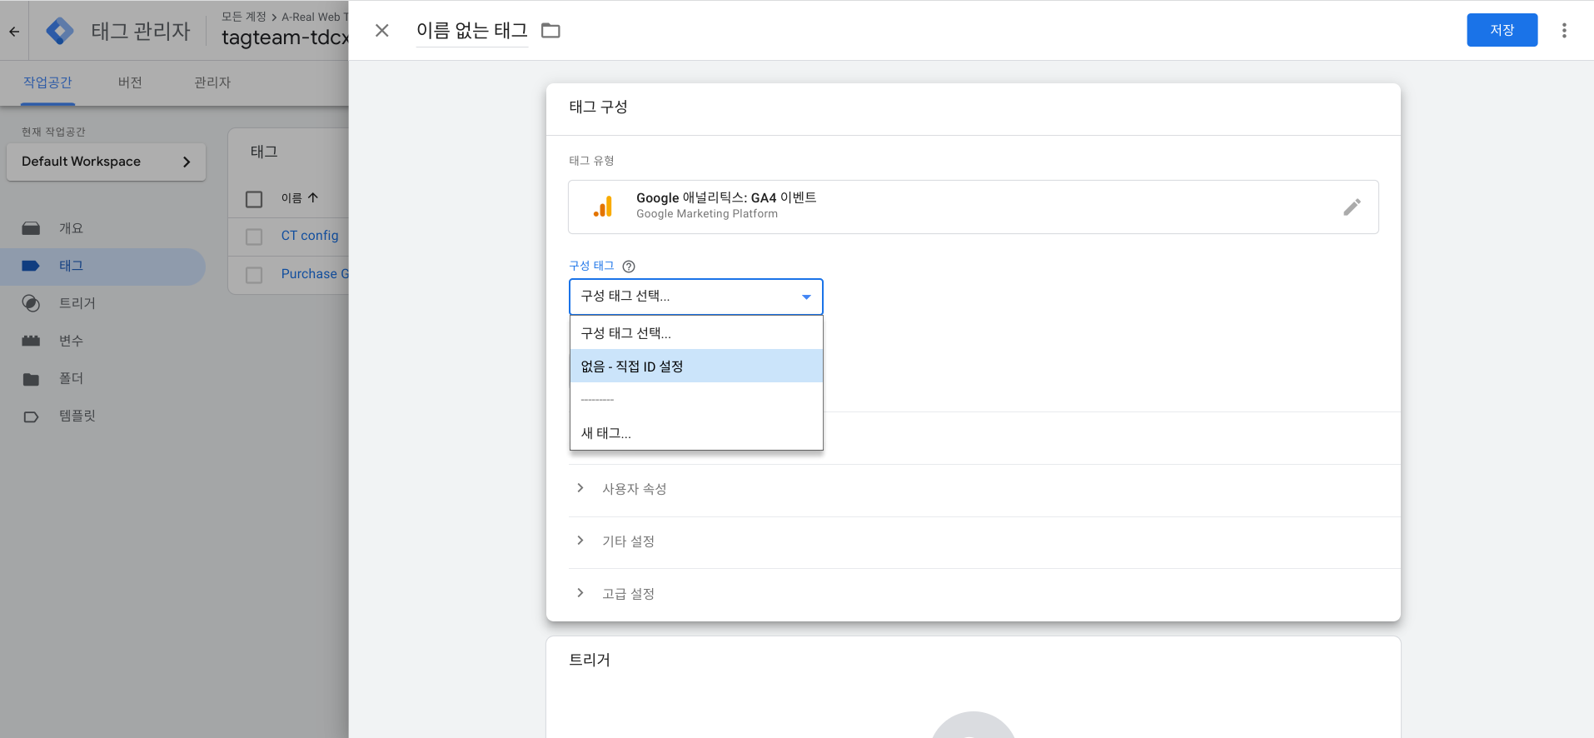Switch to the 버전 tab
Image resolution: width=1594 pixels, height=738 pixels.
pyautogui.click(x=130, y=82)
